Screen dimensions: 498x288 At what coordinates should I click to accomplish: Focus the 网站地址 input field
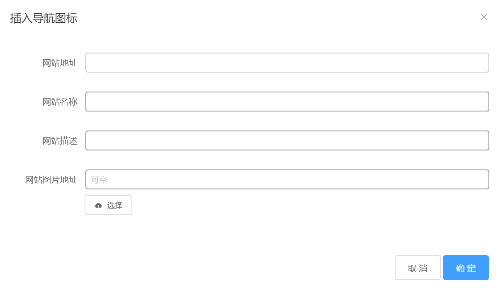click(x=287, y=63)
